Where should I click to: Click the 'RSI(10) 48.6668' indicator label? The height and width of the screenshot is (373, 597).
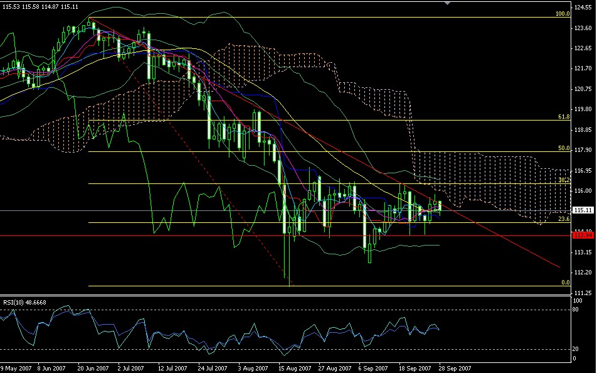[x=24, y=303]
